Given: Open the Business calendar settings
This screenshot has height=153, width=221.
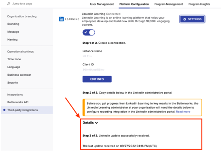Looking at the screenshot, I should click(19, 75).
